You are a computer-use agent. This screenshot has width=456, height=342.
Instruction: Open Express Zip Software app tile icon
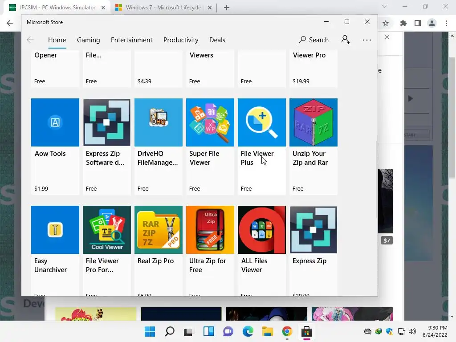click(107, 122)
